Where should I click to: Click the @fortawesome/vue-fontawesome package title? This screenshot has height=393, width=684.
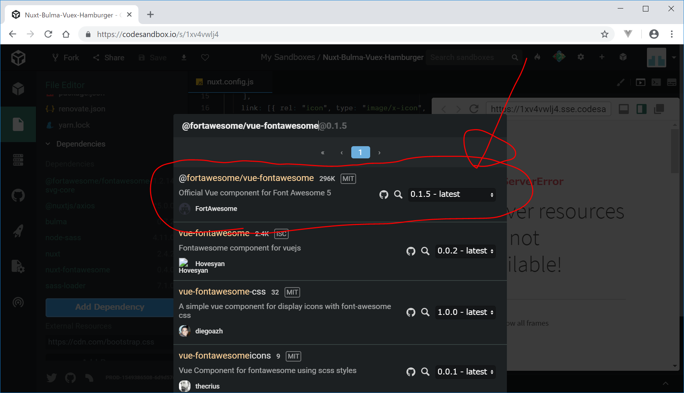coord(246,178)
